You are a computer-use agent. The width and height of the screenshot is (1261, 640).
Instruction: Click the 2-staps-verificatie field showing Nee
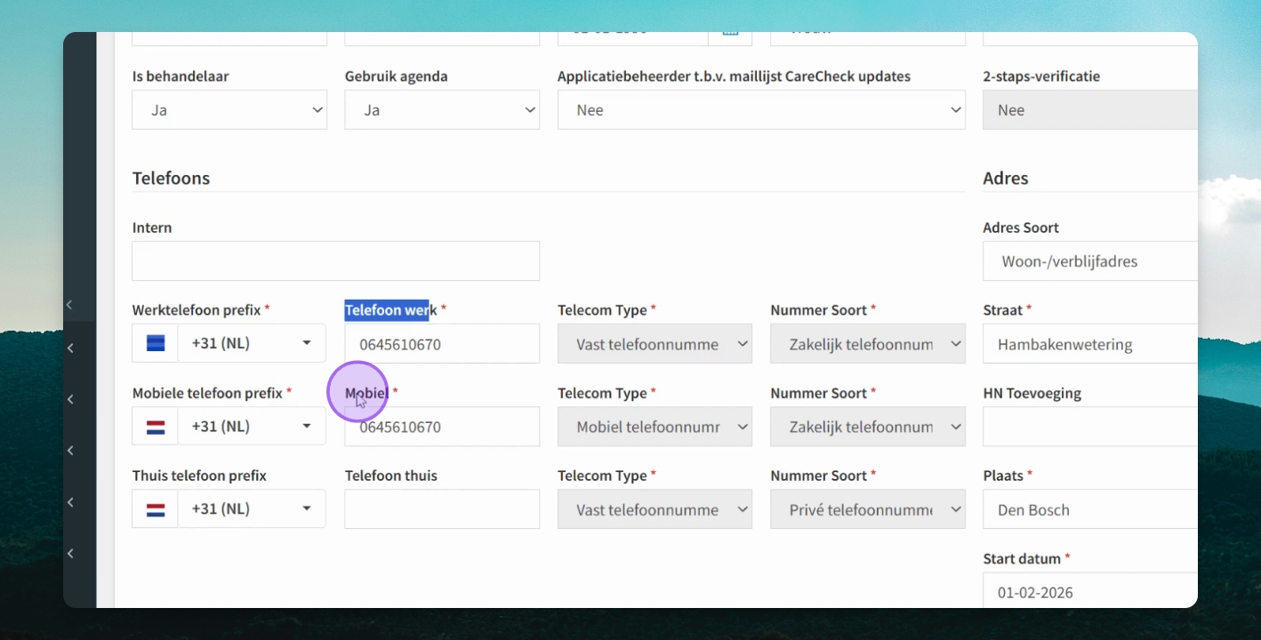[x=1089, y=110]
